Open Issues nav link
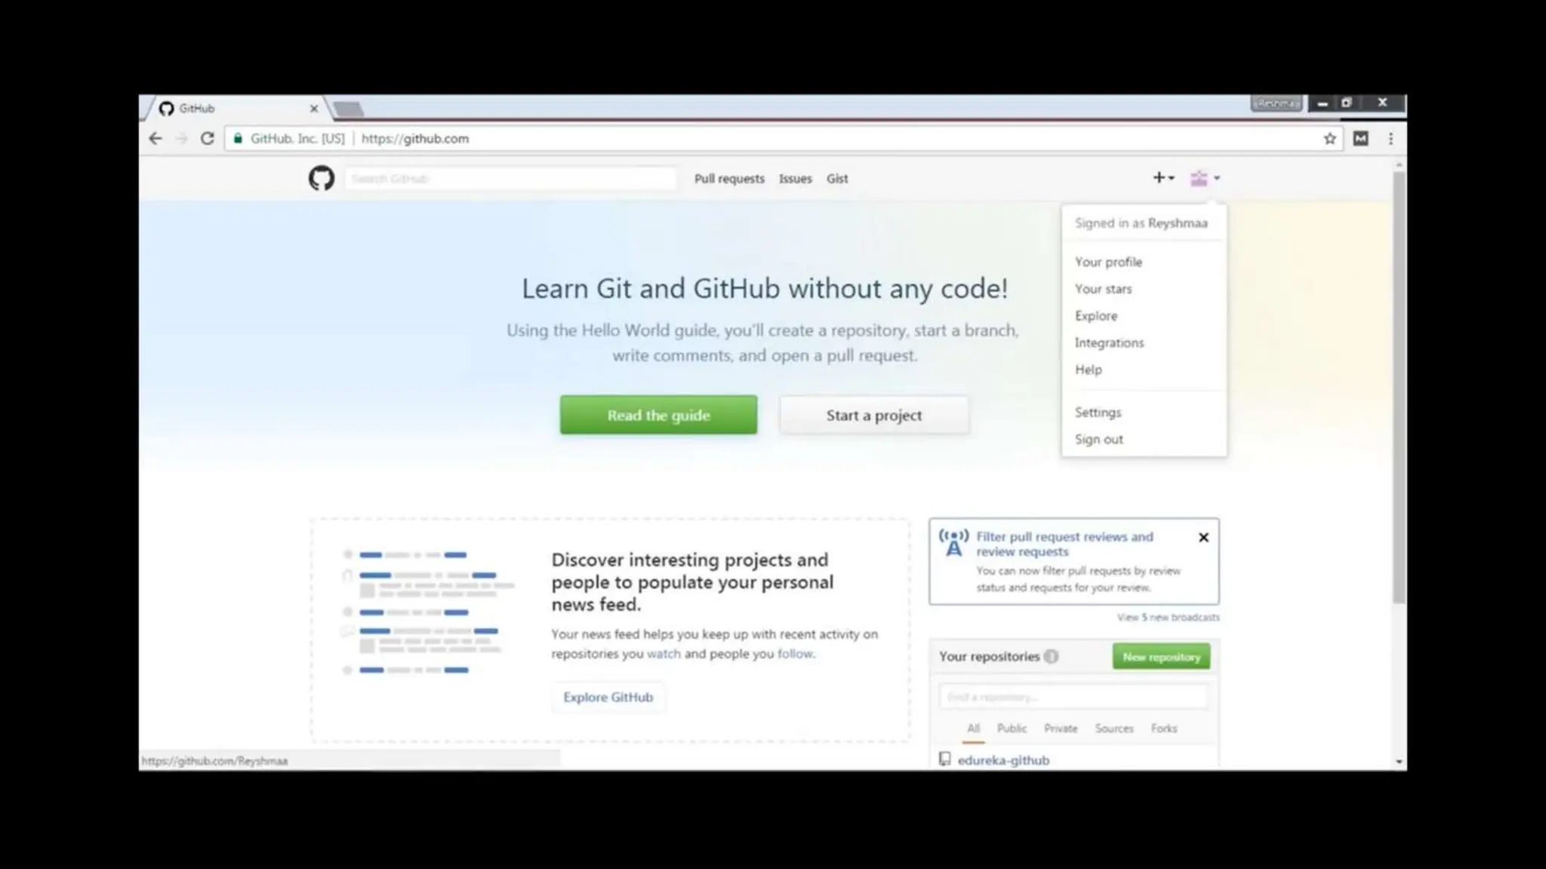1546x869 pixels. coord(795,179)
